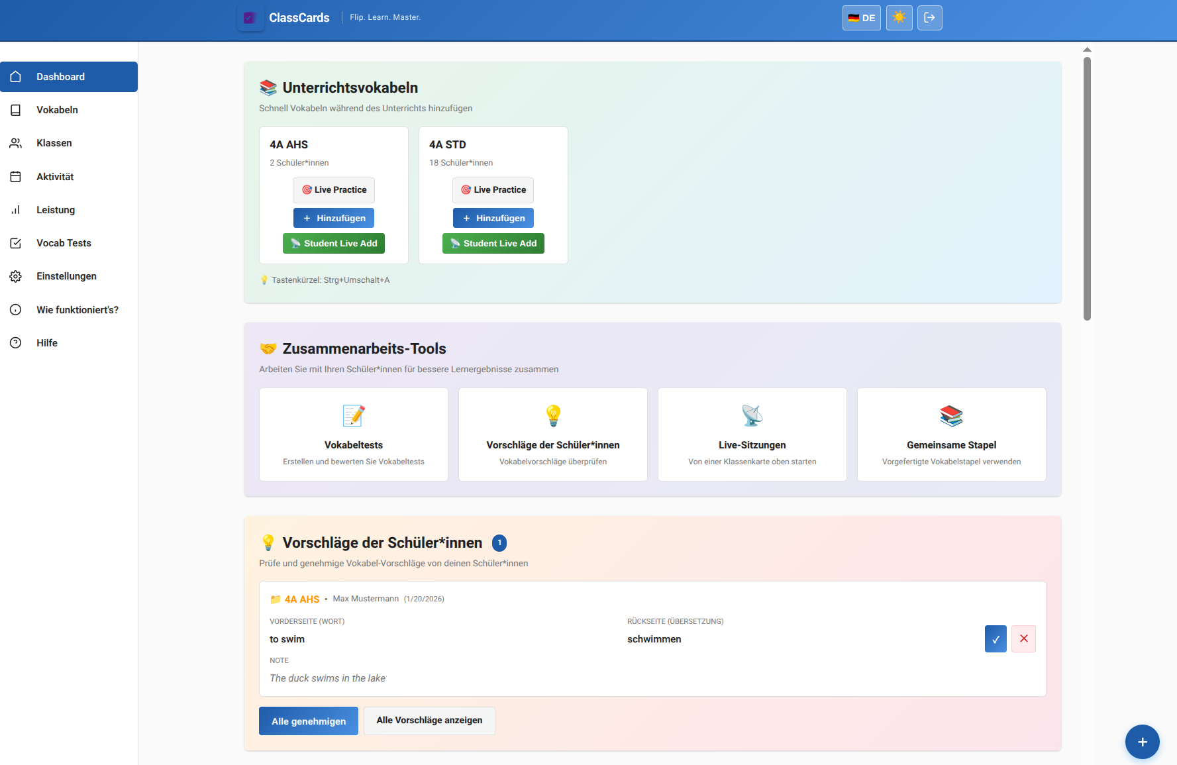Click the Alle genehmigen button
Image resolution: width=1177 pixels, height=765 pixels.
308,721
